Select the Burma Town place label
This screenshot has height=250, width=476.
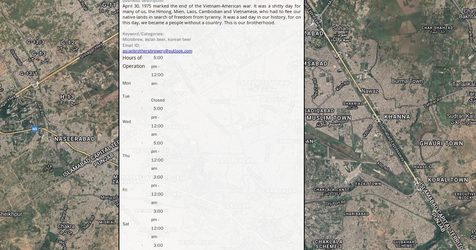tap(407, 81)
